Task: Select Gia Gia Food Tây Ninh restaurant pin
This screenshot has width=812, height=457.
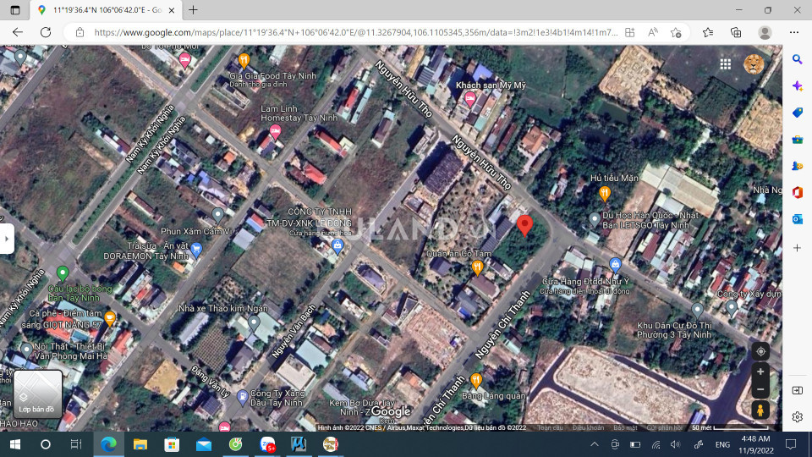Action: [x=244, y=61]
